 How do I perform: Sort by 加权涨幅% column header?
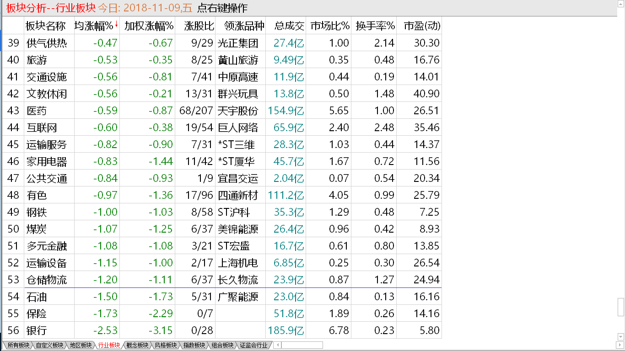click(149, 26)
